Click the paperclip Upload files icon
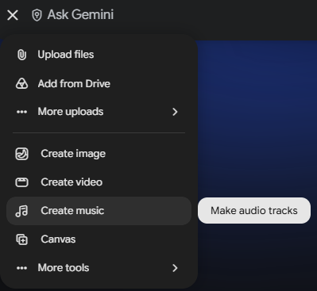The height and width of the screenshot is (291, 317). pyautogui.click(x=21, y=55)
